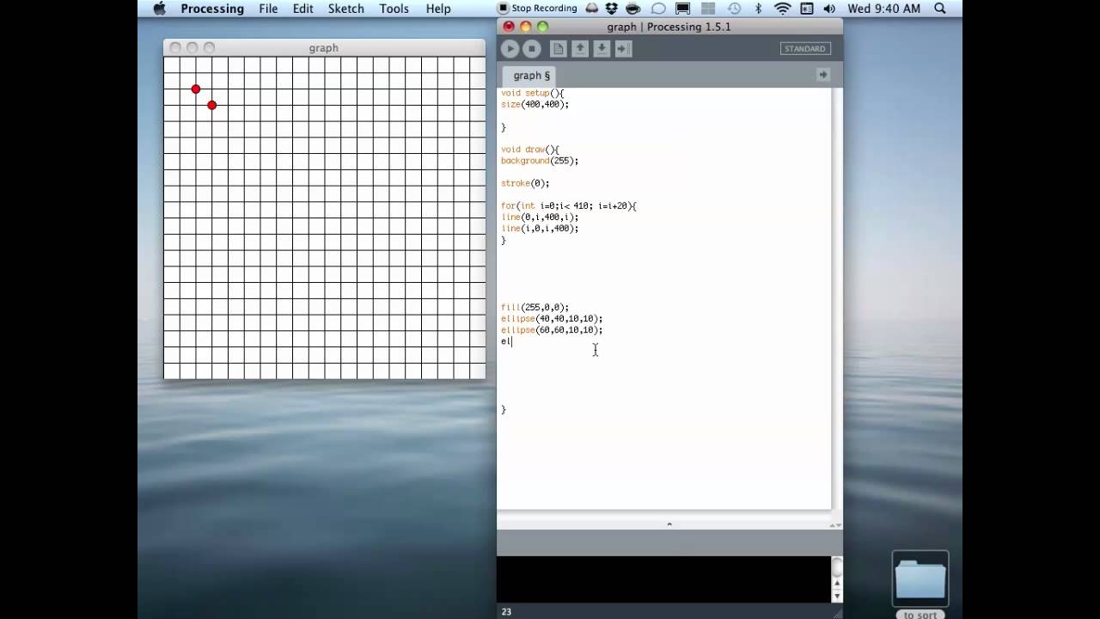1100x619 pixels.
Task: Click the code line 'fill(255,0,0);'
Action: (x=535, y=307)
